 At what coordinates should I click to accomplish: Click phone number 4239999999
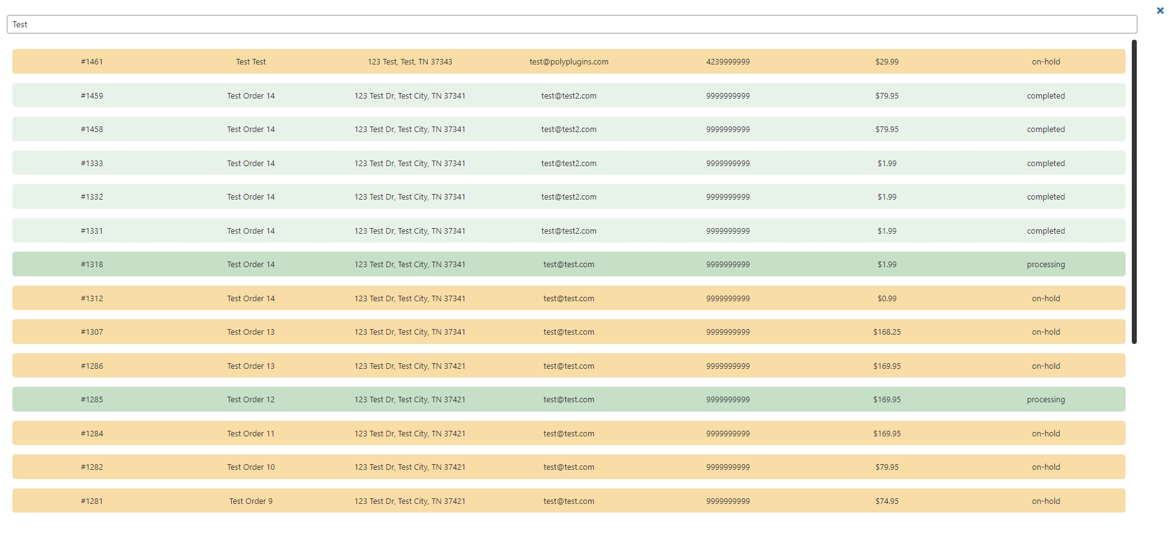tap(728, 61)
